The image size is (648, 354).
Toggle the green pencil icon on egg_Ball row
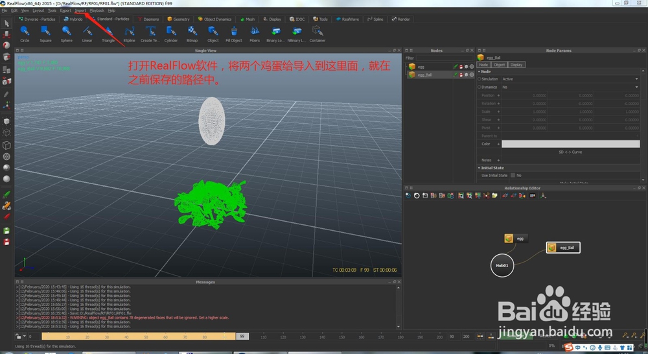(456, 75)
